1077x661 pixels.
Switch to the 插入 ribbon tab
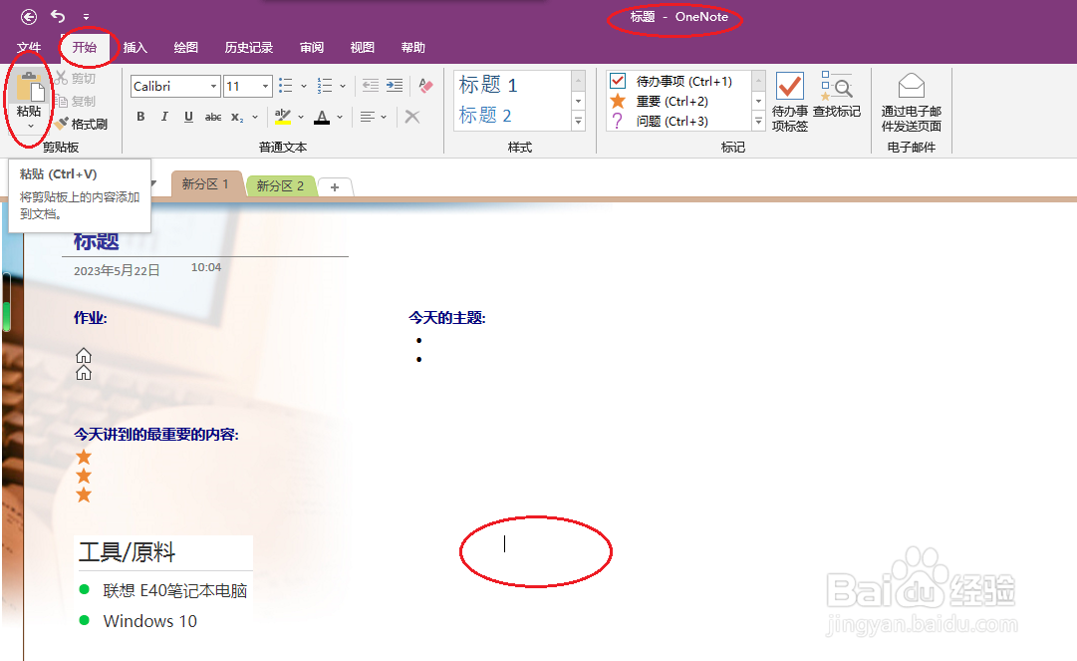point(137,46)
